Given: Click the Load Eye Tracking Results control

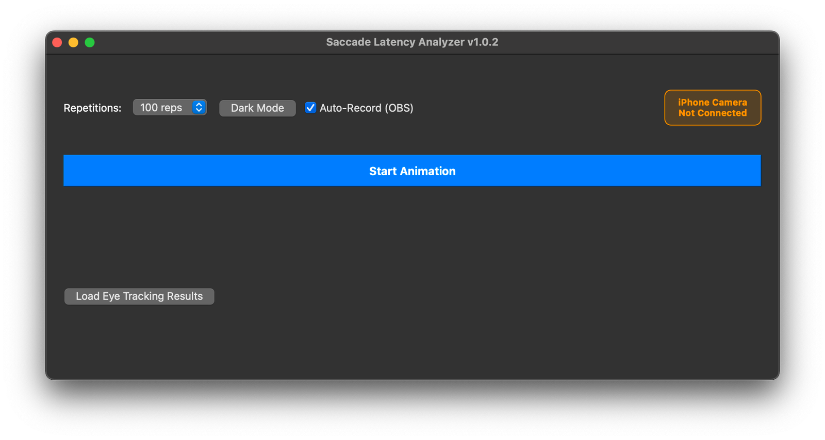Looking at the screenshot, I should click(x=139, y=296).
